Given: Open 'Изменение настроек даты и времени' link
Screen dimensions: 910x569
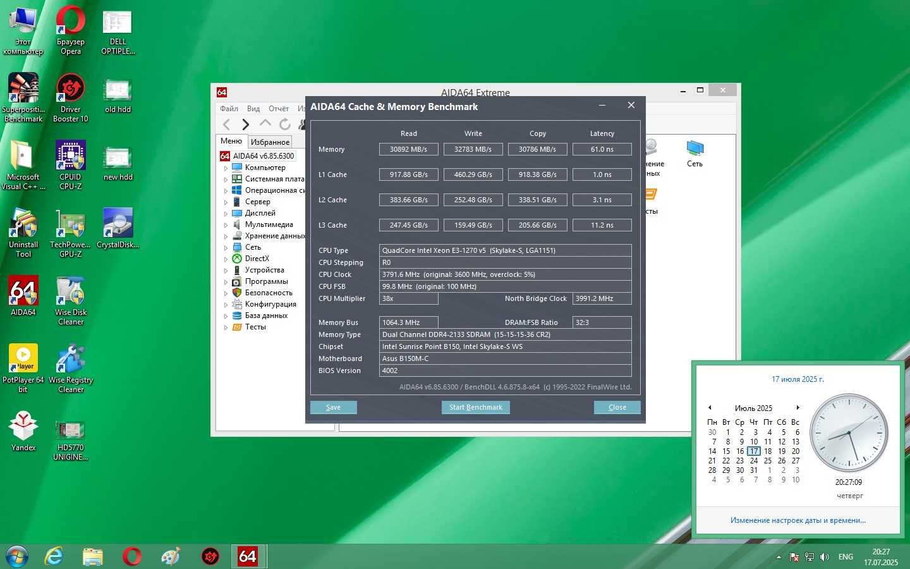Looking at the screenshot, I should click(798, 520).
